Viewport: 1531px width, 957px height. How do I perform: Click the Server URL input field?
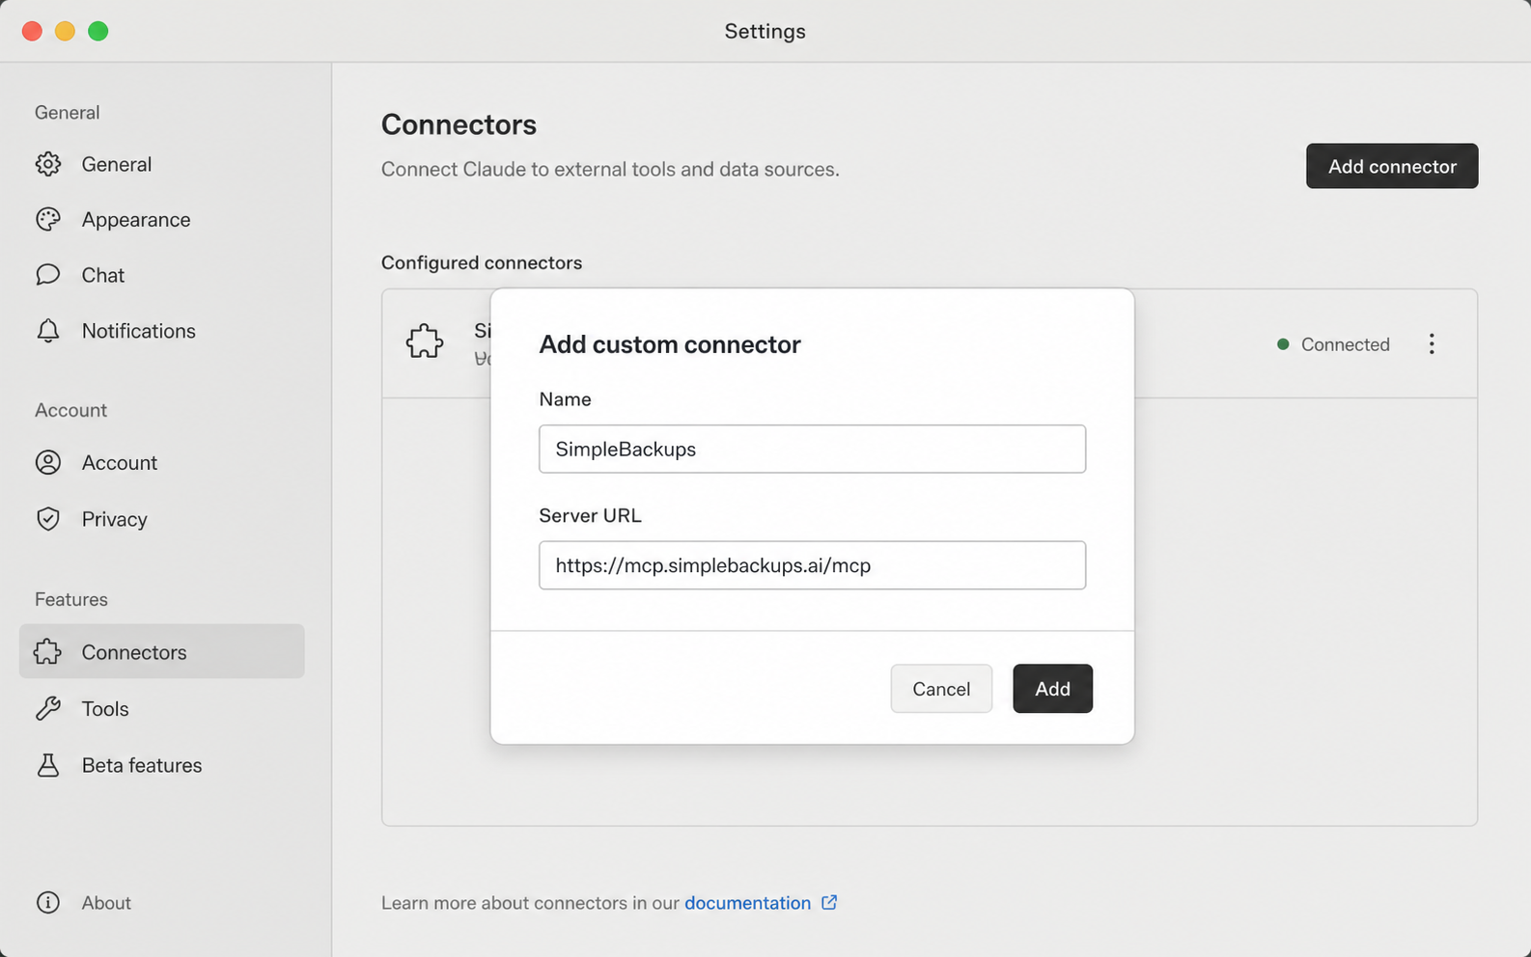coord(812,565)
